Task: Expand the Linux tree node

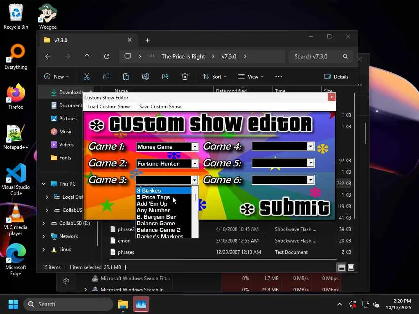Action: [x=43, y=249]
